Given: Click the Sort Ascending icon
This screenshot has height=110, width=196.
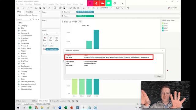Looking at the screenshot, I should [x=74, y=8].
